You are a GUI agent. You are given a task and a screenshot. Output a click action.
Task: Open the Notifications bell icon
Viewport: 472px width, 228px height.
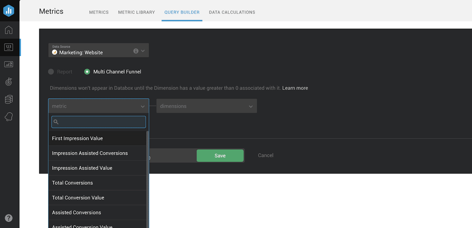click(x=9, y=117)
